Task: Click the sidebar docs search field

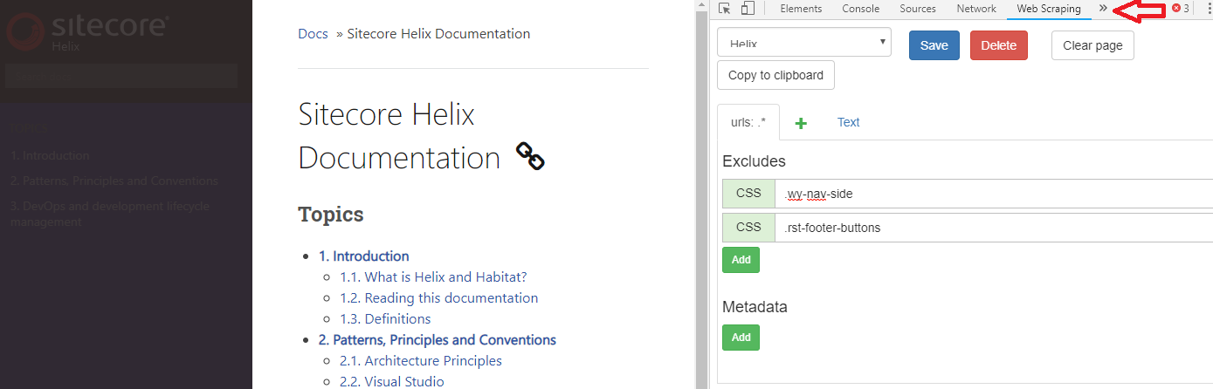Action: click(x=121, y=77)
